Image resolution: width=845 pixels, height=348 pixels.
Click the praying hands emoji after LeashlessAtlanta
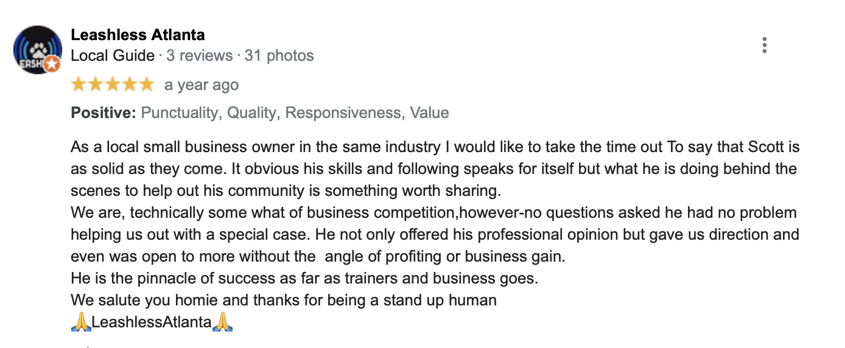tap(223, 322)
